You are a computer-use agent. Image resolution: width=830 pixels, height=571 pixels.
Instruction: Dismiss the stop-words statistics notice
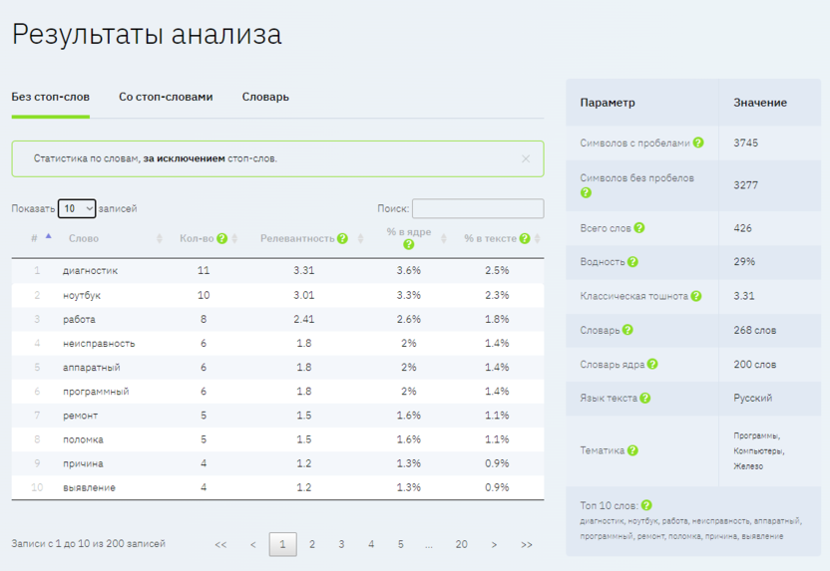[526, 158]
